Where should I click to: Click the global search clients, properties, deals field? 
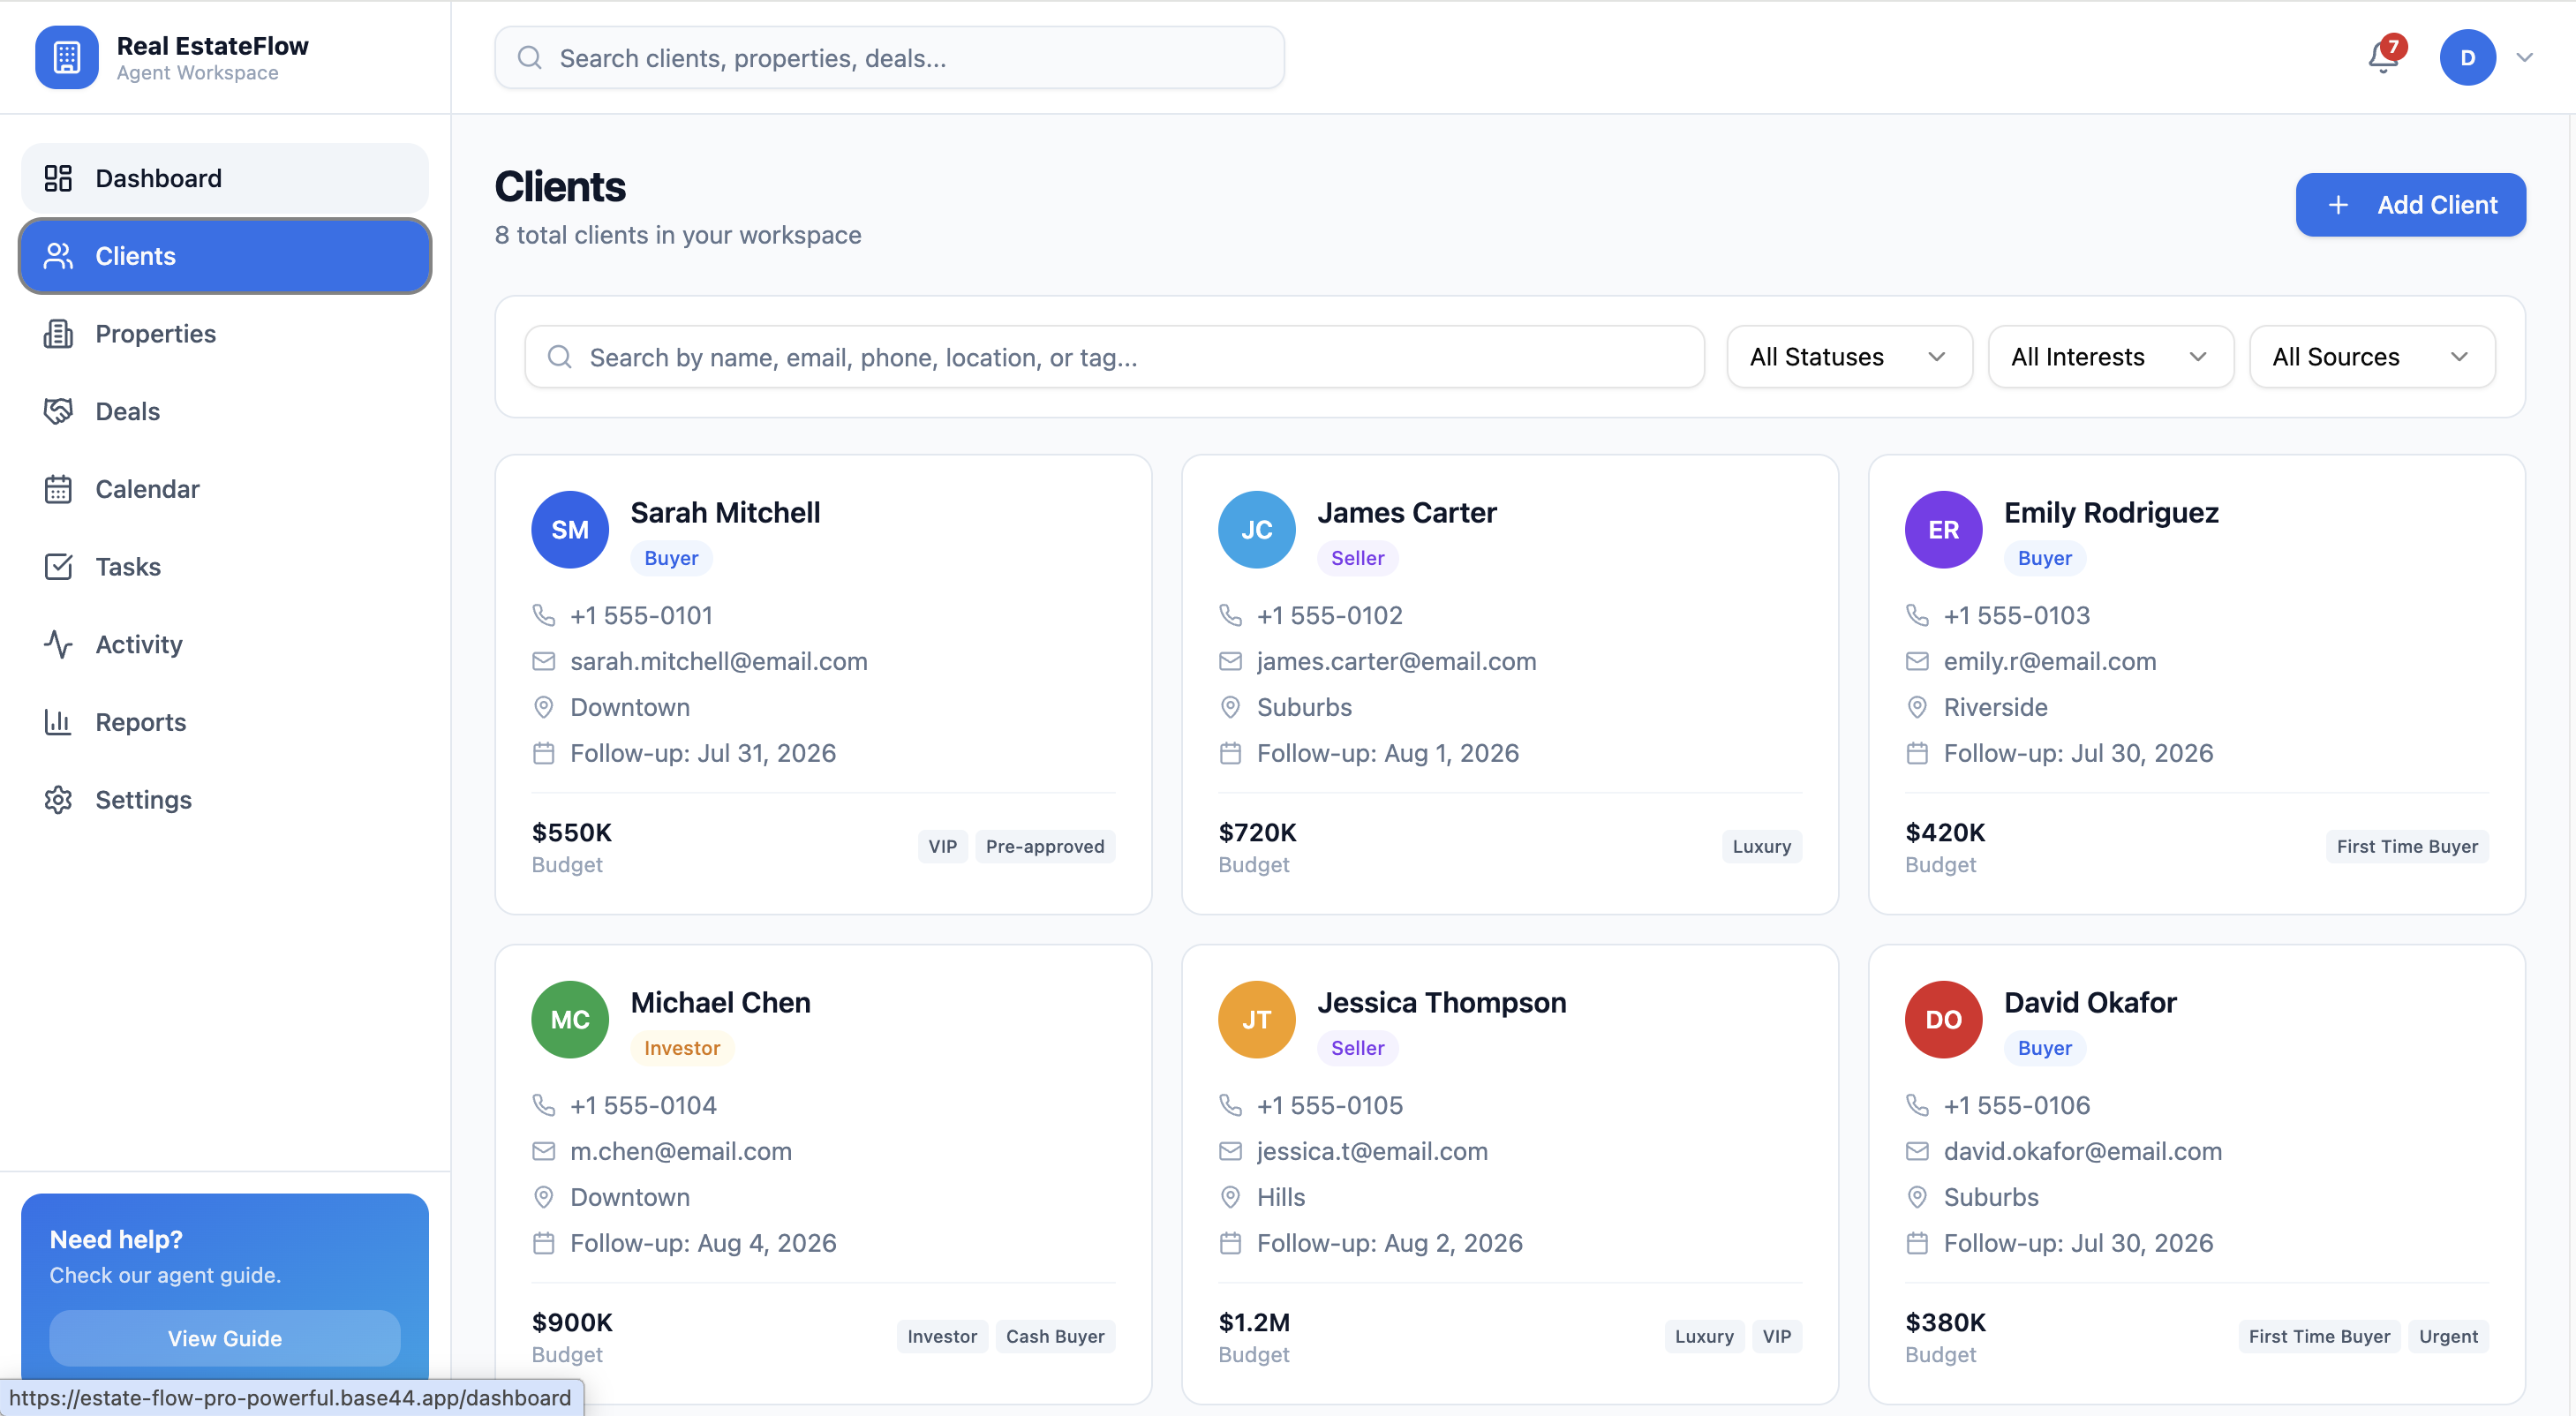pos(889,58)
